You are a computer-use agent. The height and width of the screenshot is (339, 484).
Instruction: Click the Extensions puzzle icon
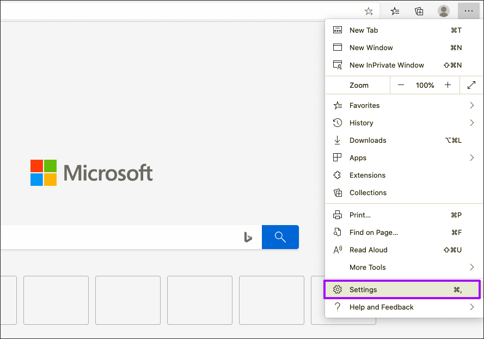[x=337, y=175]
